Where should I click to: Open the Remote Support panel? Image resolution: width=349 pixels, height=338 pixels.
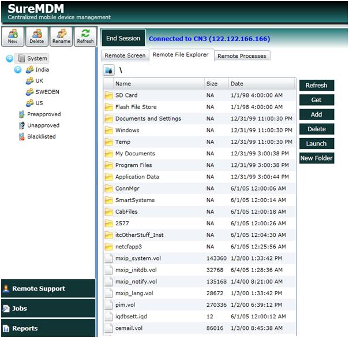click(x=48, y=288)
